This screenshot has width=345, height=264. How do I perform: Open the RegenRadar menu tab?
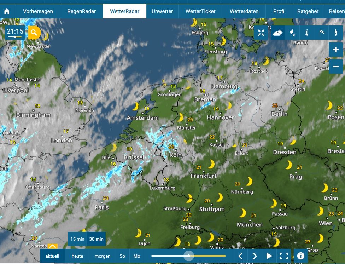tap(81, 11)
